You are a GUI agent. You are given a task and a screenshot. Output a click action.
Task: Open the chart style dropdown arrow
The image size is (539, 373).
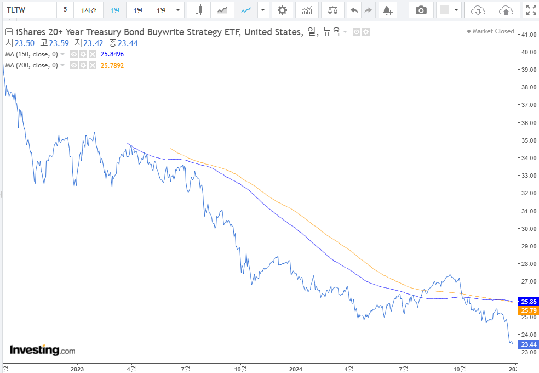263,10
